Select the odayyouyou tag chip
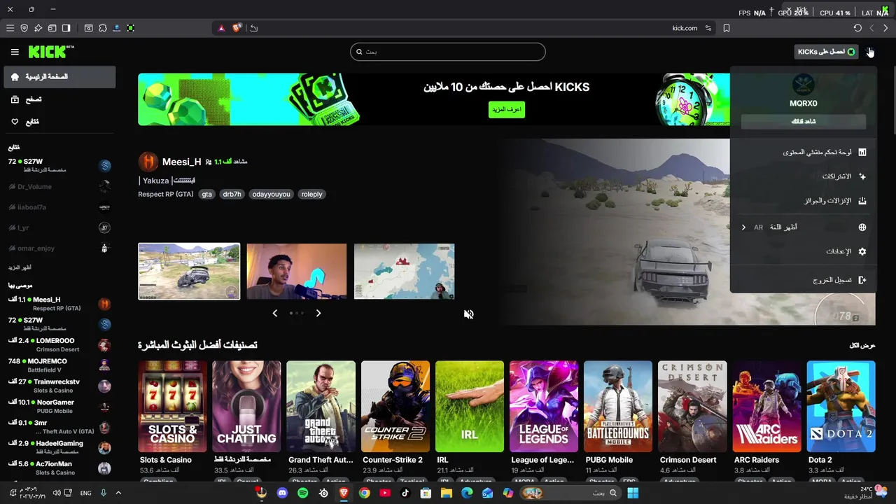Viewport: 896px width, 504px height. click(x=271, y=195)
